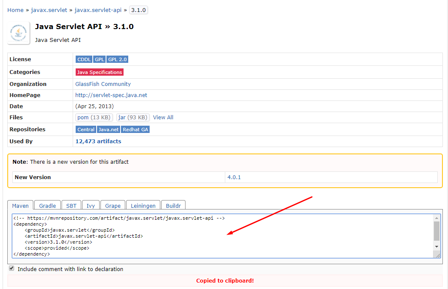Switch to the SBT tab
This screenshot has height=289, width=448.
[71, 206]
